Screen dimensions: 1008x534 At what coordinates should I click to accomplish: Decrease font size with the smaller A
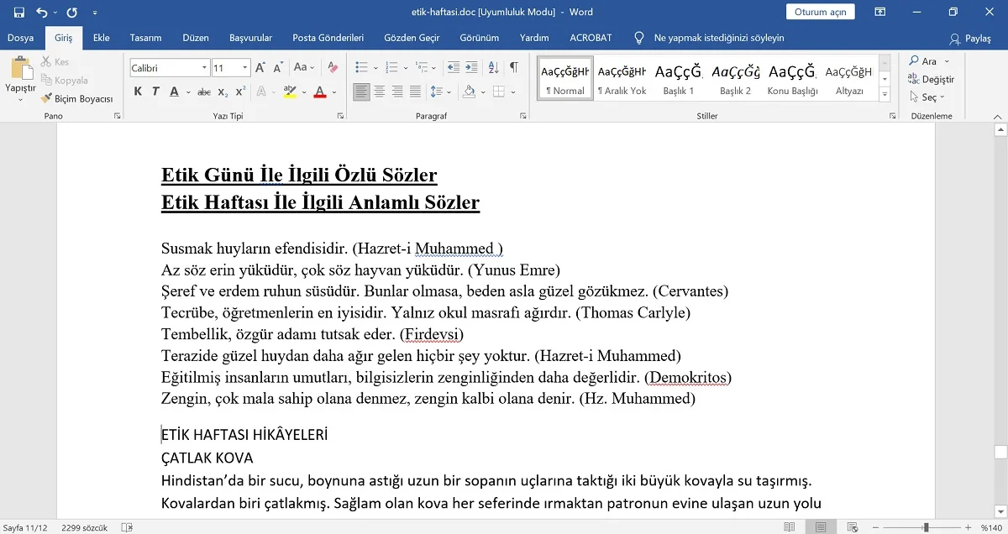click(x=278, y=68)
